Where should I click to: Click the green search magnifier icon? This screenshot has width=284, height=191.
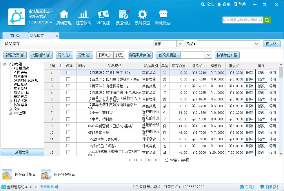(x=267, y=20)
